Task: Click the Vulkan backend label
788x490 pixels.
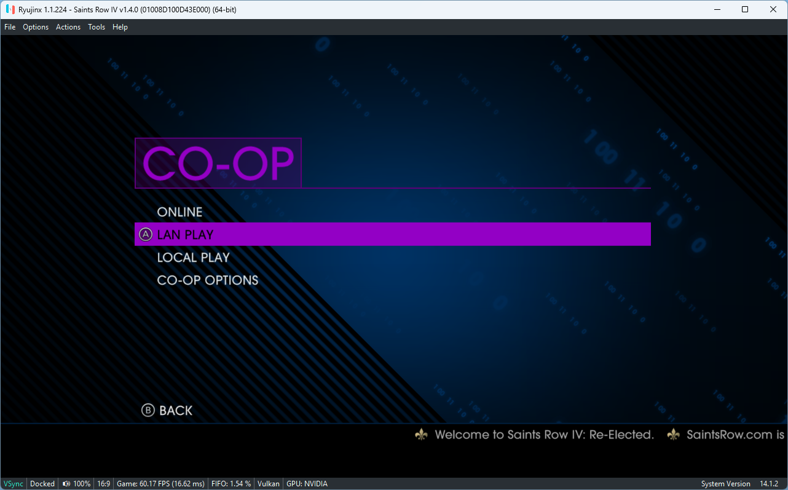Action: pyautogui.click(x=269, y=484)
